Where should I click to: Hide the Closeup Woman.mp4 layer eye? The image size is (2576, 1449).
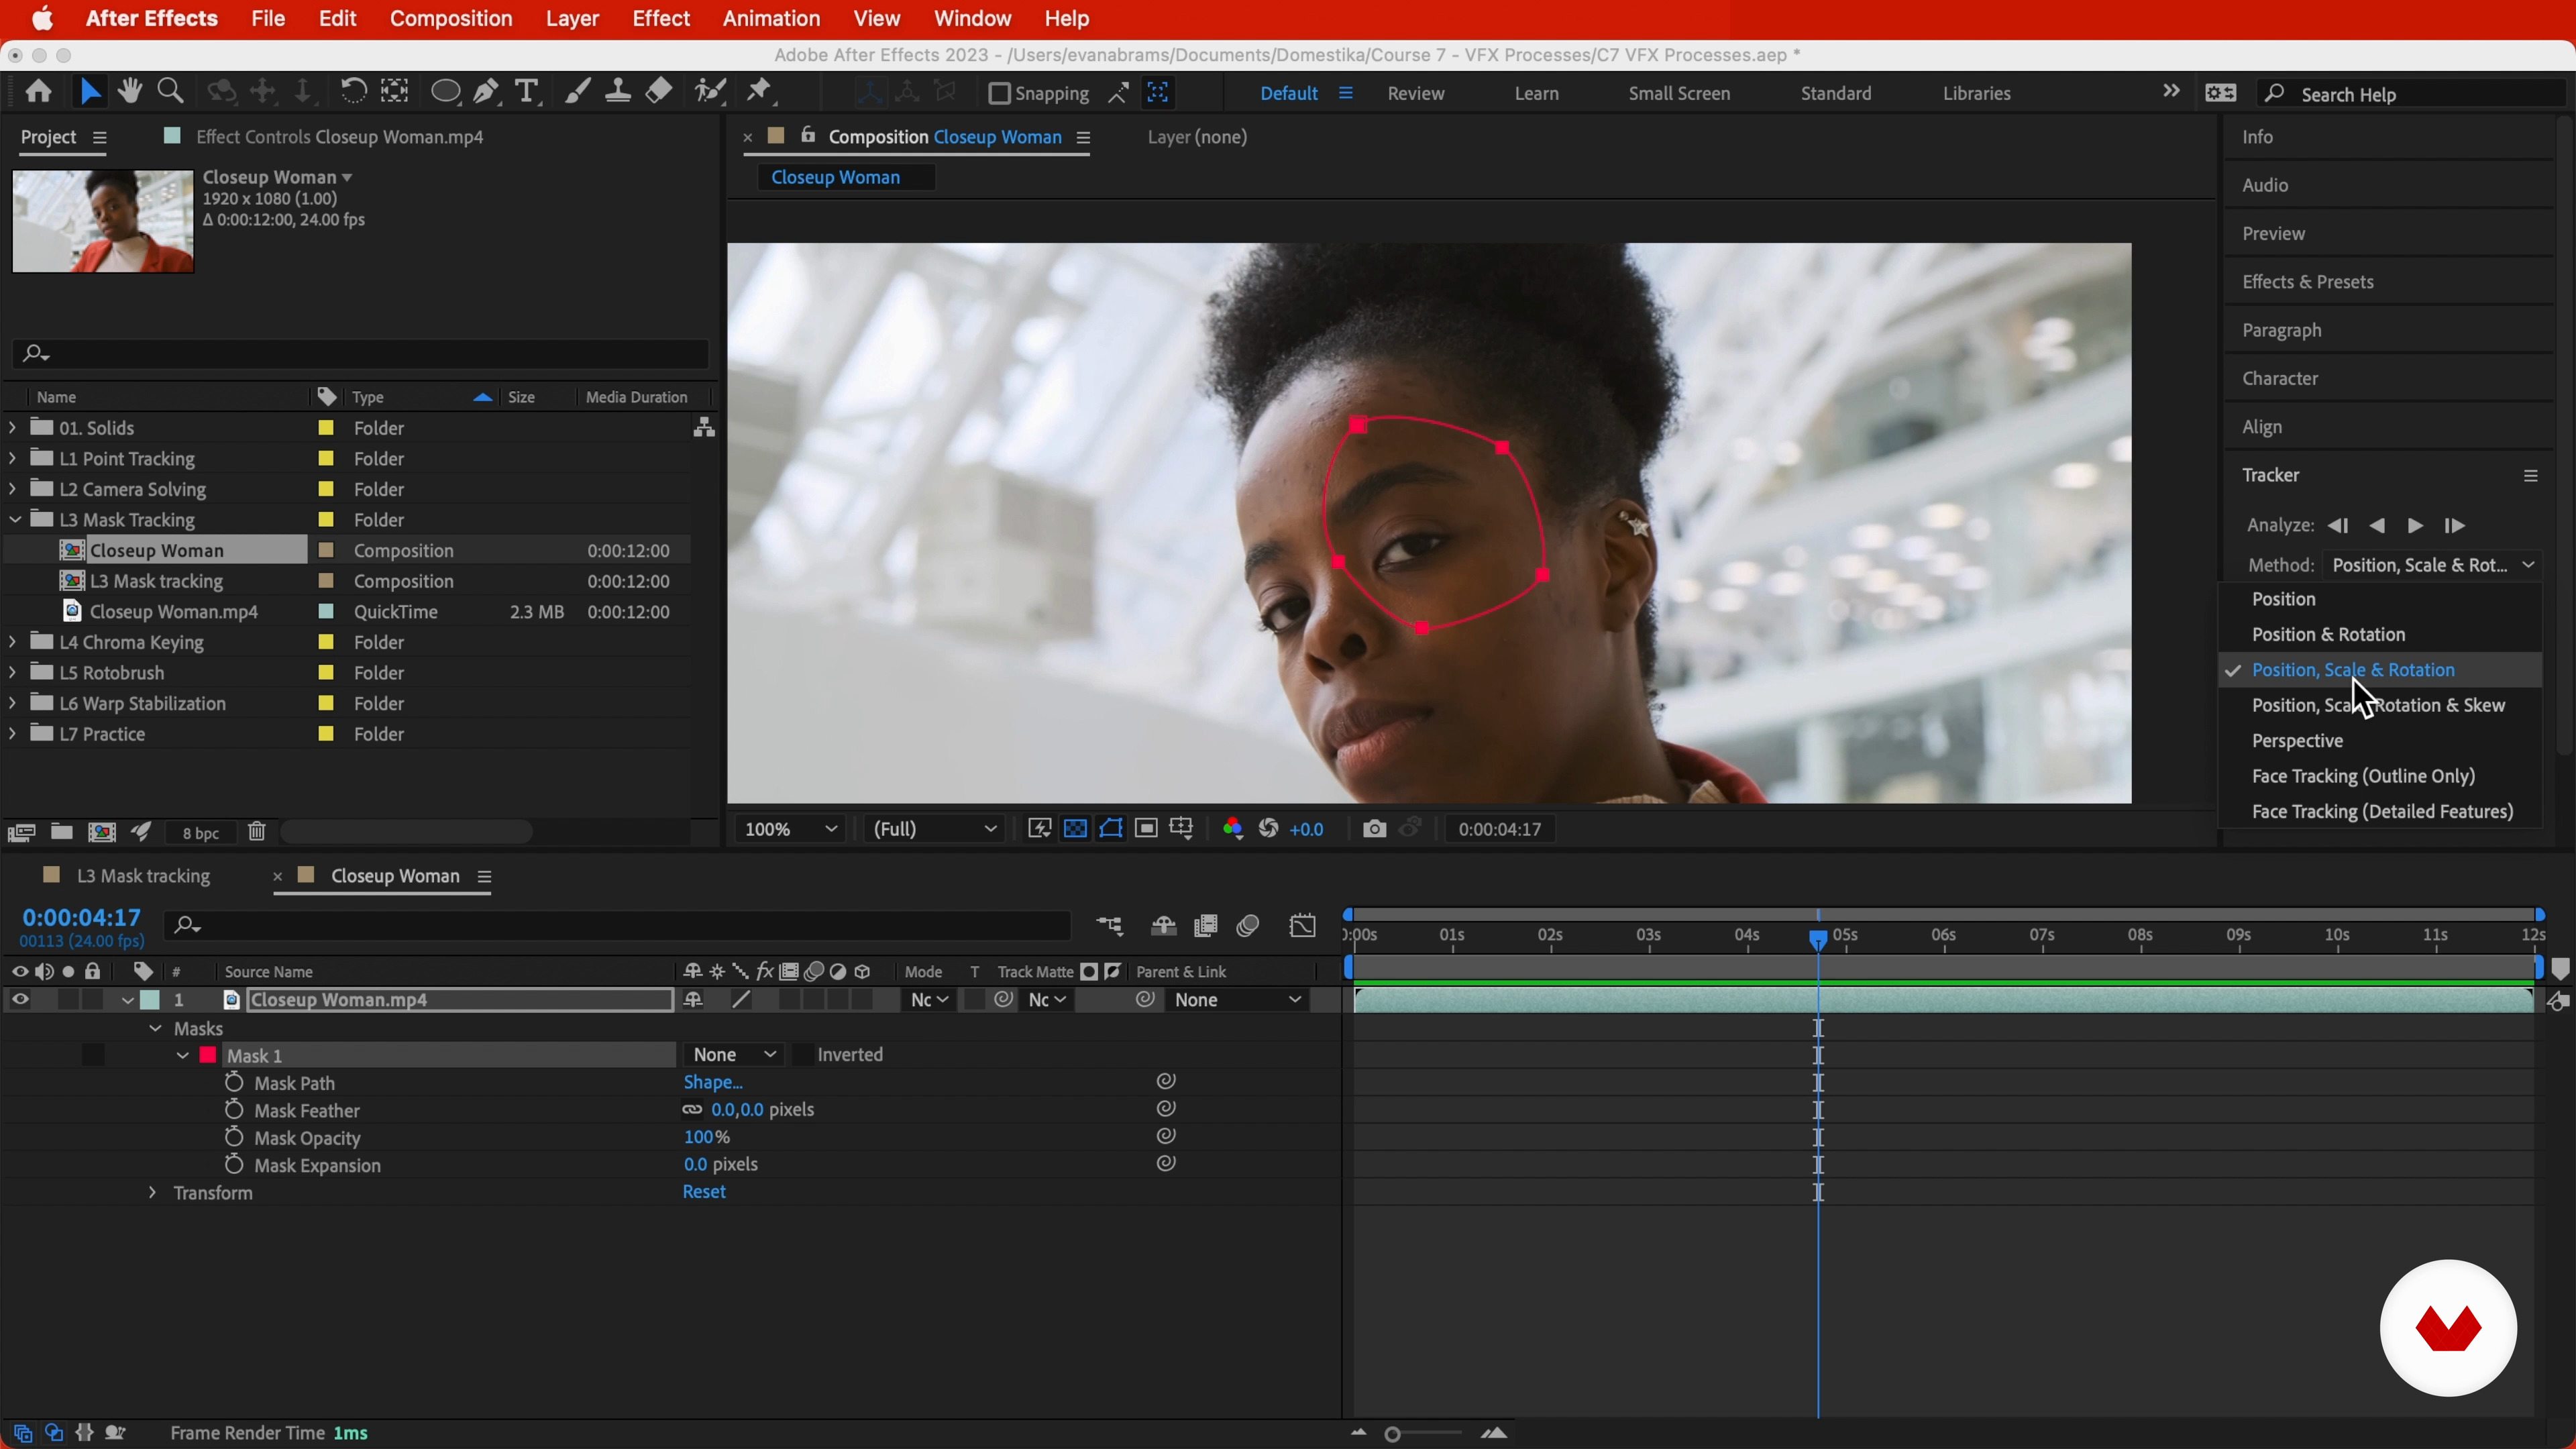click(x=20, y=1000)
